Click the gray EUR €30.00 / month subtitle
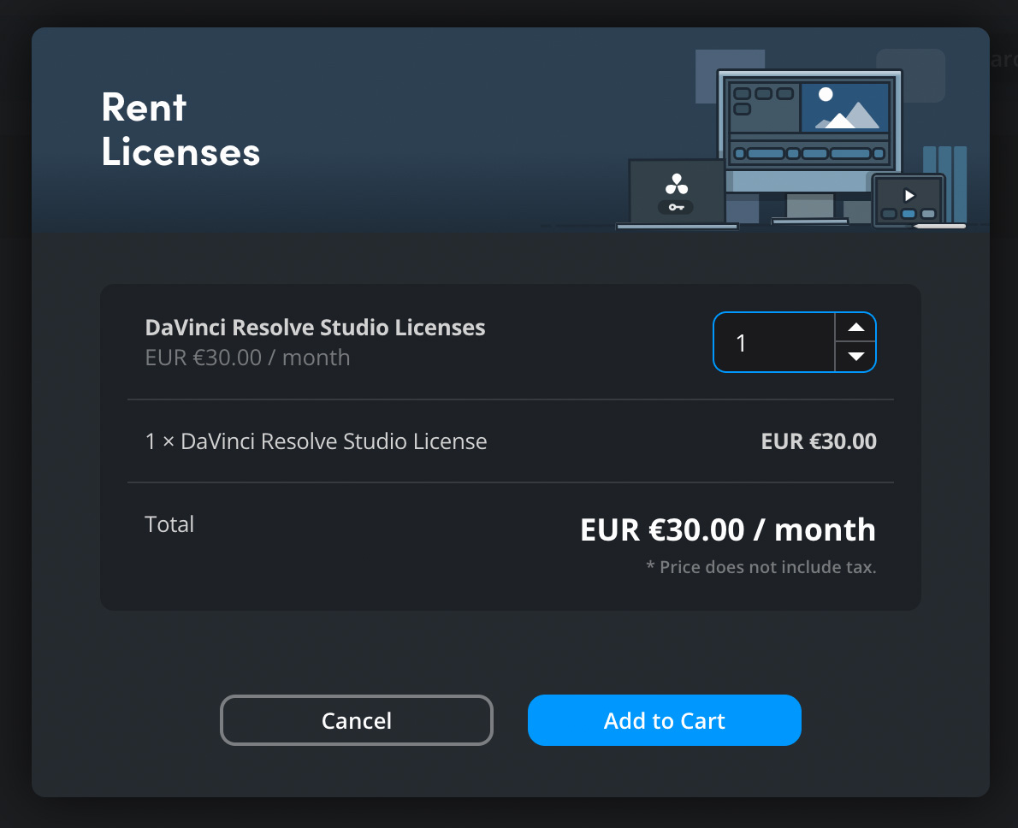 coord(247,358)
